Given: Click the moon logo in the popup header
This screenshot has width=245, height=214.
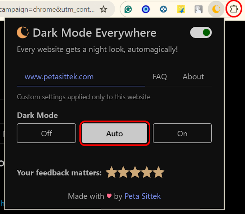Looking at the screenshot, I should coord(22,32).
